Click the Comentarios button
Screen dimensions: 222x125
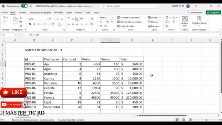[x=195, y=12]
